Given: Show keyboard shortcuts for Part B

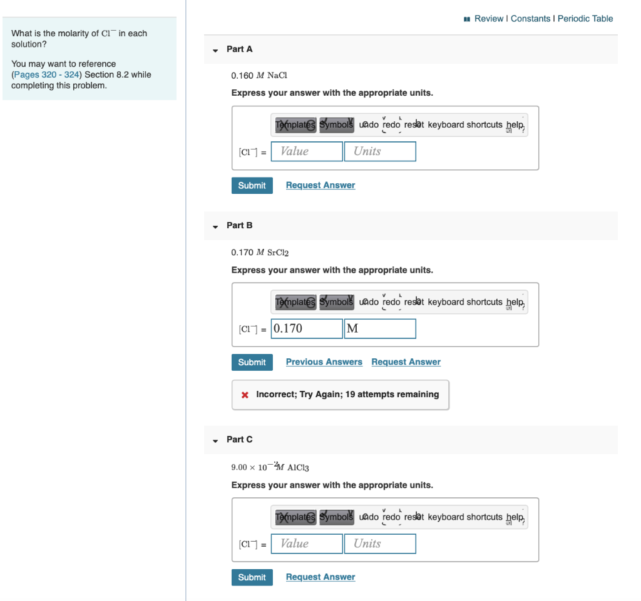Looking at the screenshot, I should 465,301.
